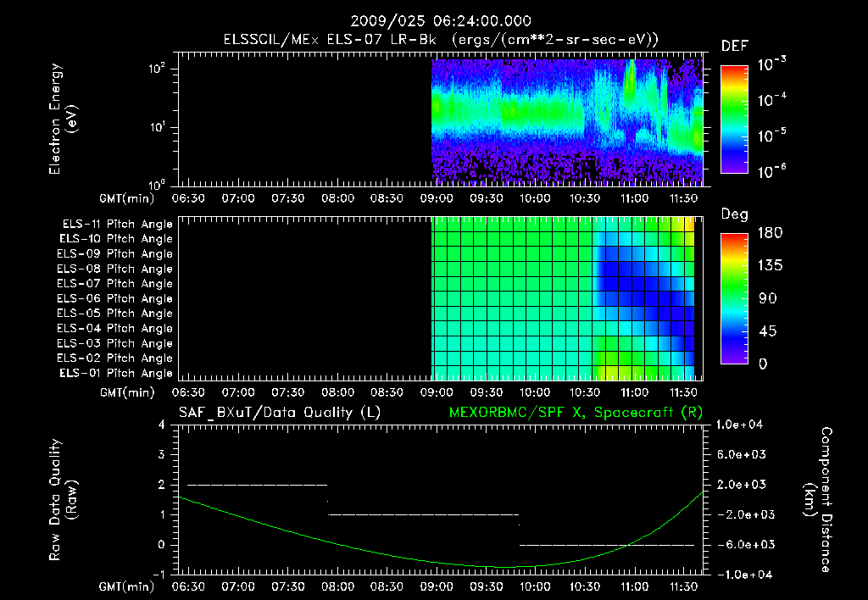Select the Deg legend label
Screen dimensions: 868x600
734,214
